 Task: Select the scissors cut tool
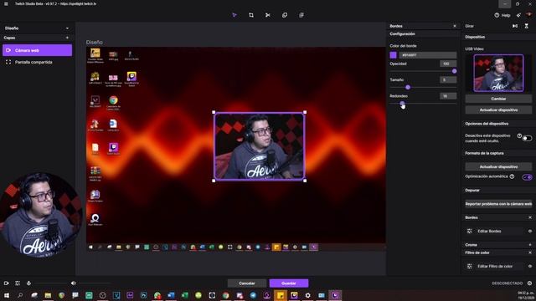pos(268,15)
